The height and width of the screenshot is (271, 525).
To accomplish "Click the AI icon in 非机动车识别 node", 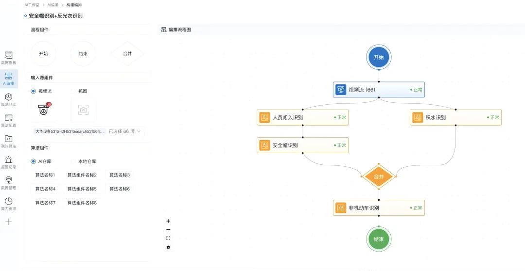I will [x=341, y=207].
